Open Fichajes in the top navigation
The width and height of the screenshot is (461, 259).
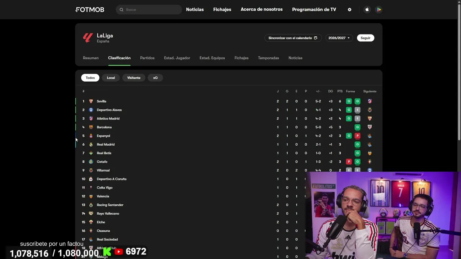coord(222,9)
